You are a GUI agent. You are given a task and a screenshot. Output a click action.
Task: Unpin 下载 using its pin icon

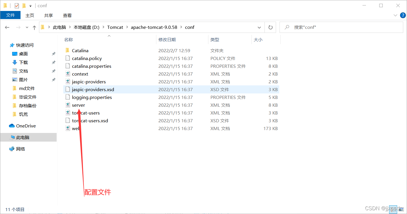coord(53,62)
